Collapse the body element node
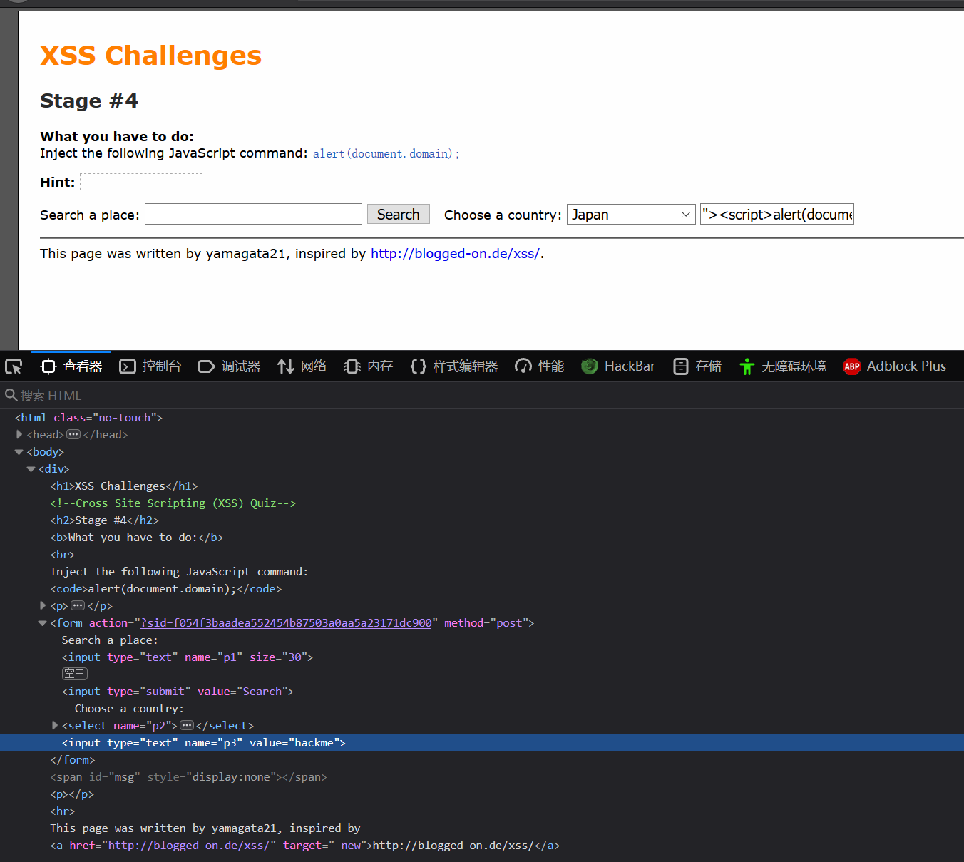This screenshot has height=862, width=964. pyautogui.click(x=19, y=452)
